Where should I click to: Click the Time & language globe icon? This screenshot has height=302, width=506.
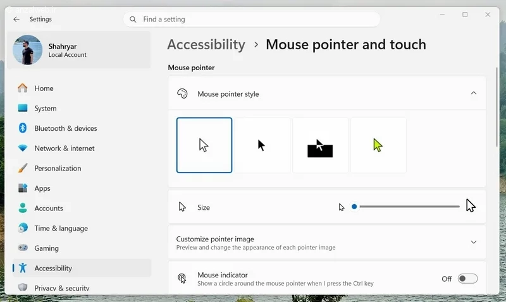[x=23, y=228]
